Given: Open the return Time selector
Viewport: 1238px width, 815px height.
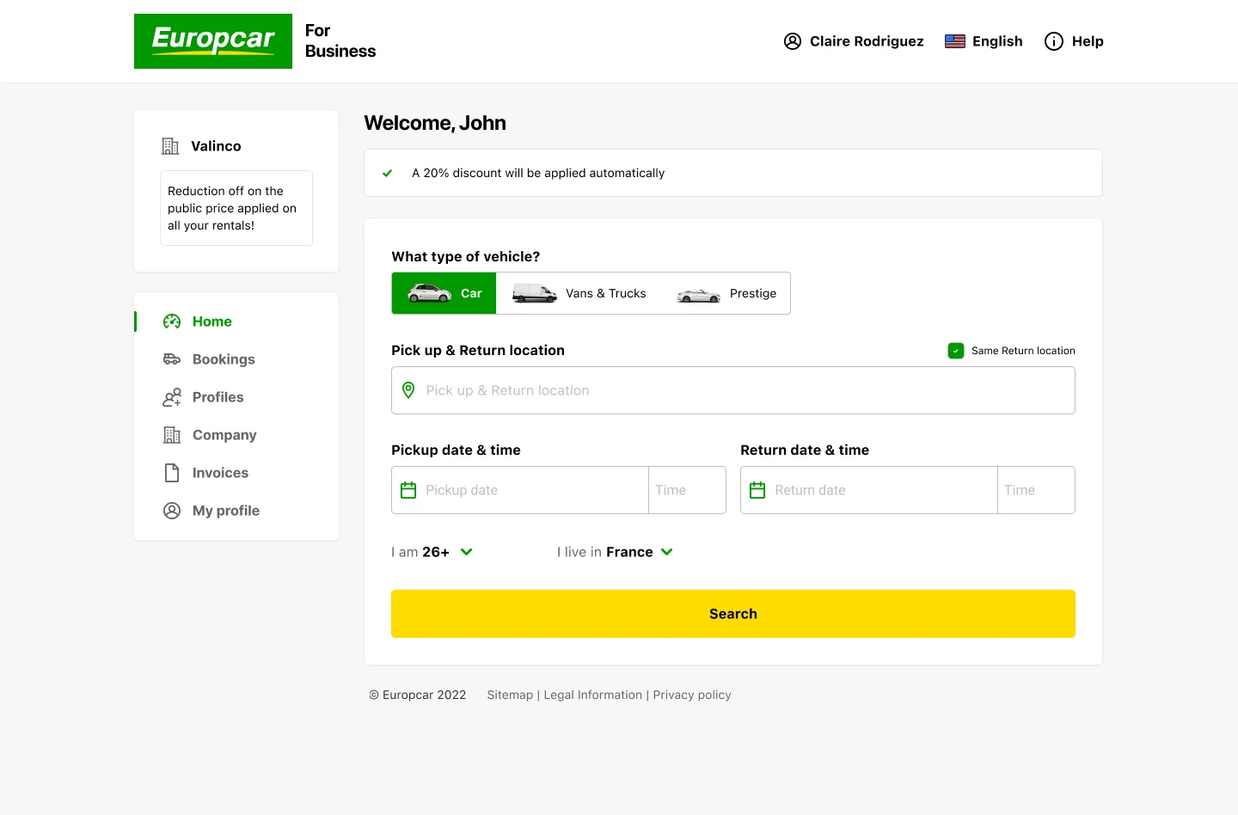Looking at the screenshot, I should point(1036,490).
